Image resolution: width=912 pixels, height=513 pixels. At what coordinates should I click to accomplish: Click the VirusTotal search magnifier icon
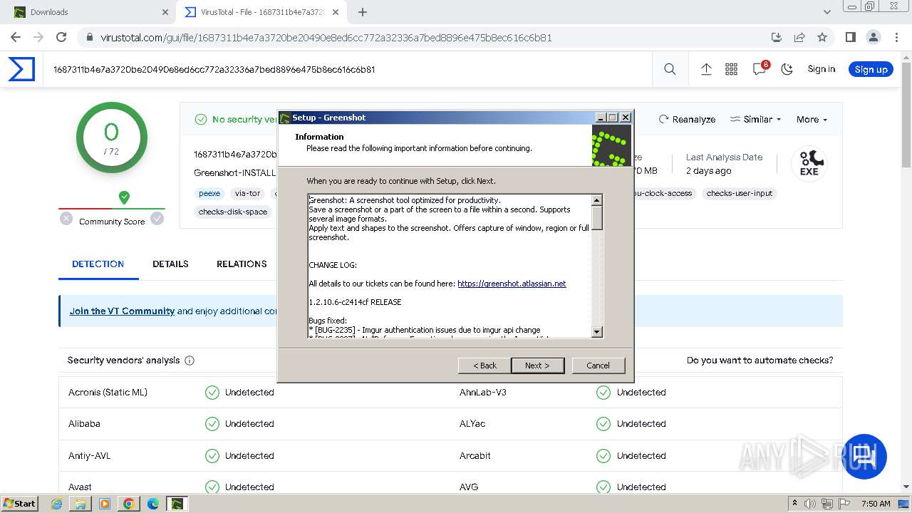click(670, 69)
